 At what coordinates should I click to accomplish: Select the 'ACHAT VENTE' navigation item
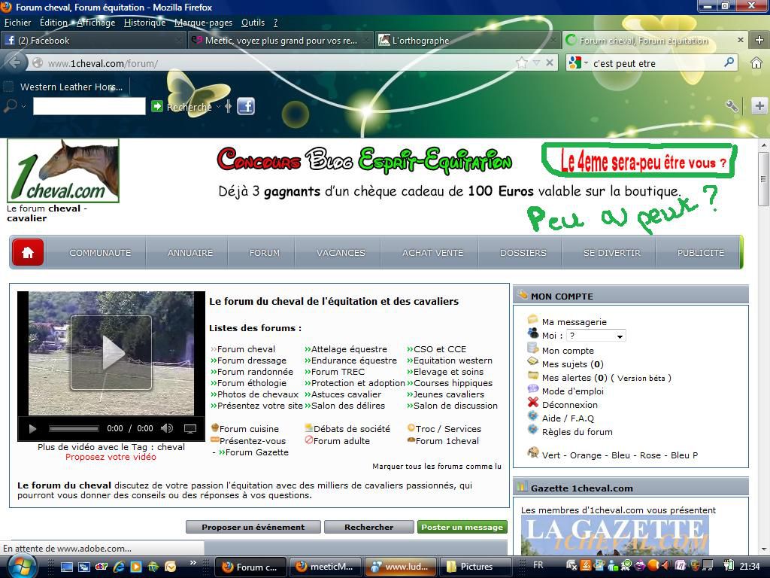432,253
